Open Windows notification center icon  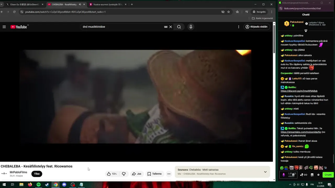pos(330,185)
